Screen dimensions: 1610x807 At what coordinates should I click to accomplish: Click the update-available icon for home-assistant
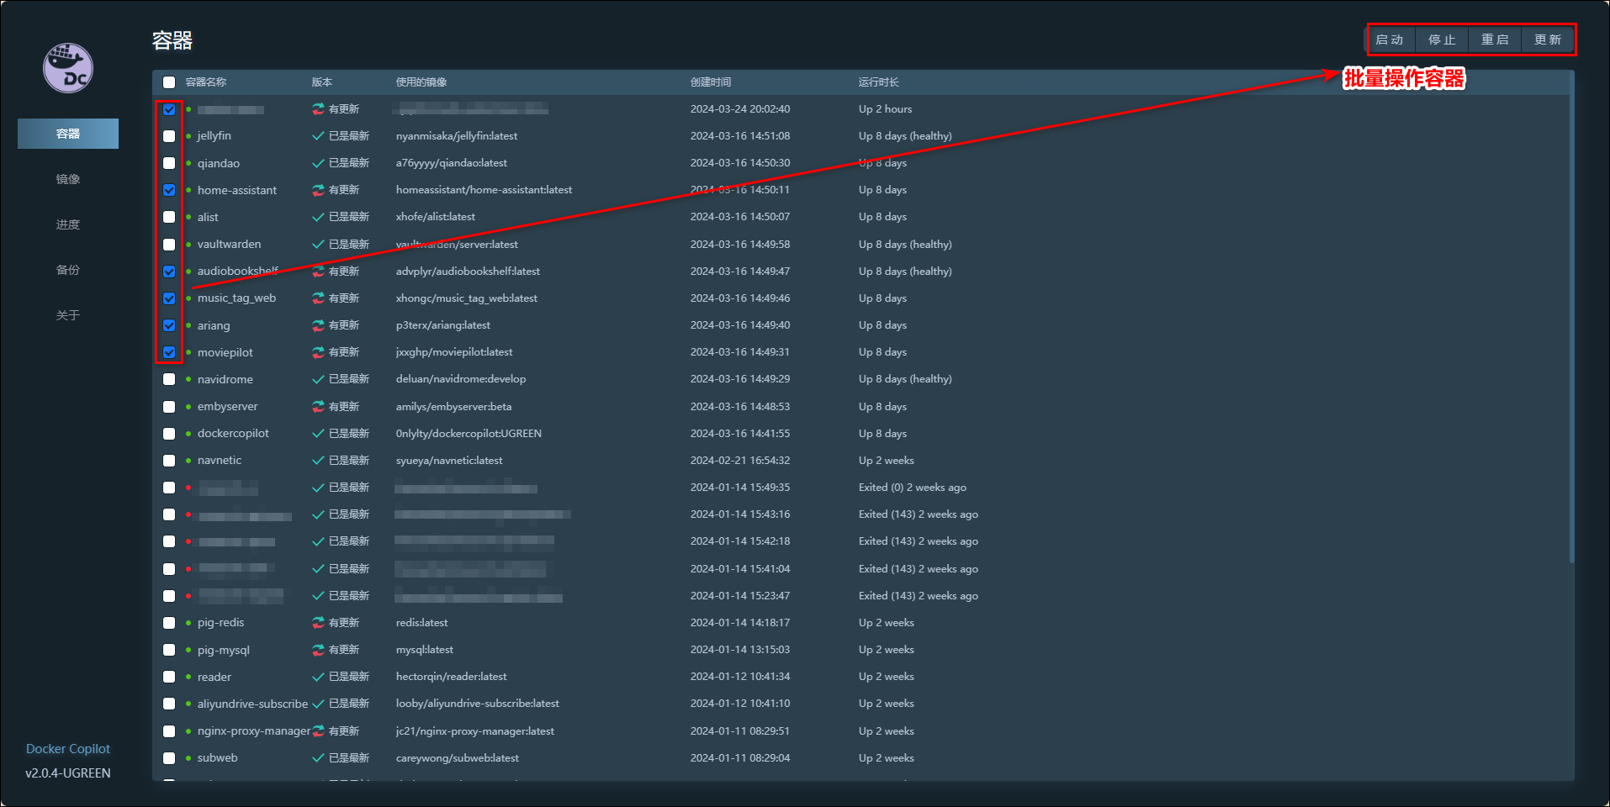coord(318,190)
